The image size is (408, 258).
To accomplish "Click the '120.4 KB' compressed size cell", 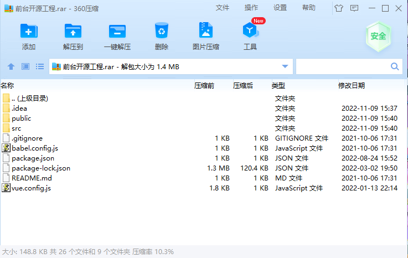I will coord(254,168).
